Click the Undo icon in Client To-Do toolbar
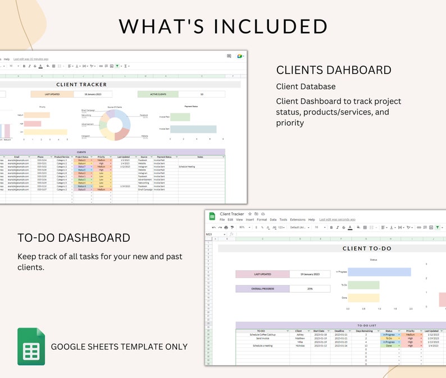Viewport: 446px width, 378px height. (213, 228)
